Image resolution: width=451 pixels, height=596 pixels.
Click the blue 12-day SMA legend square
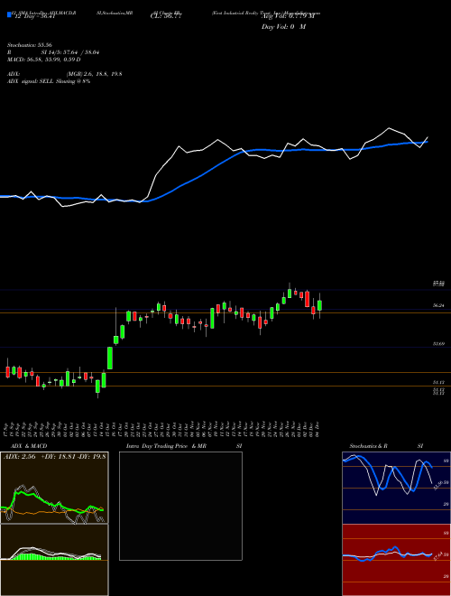[9, 15]
